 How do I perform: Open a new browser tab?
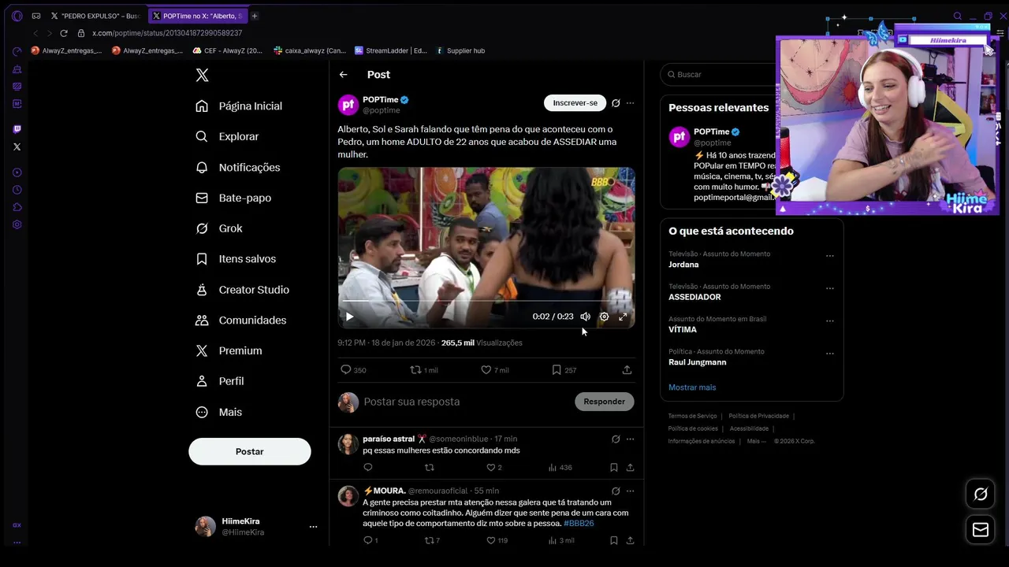(254, 16)
